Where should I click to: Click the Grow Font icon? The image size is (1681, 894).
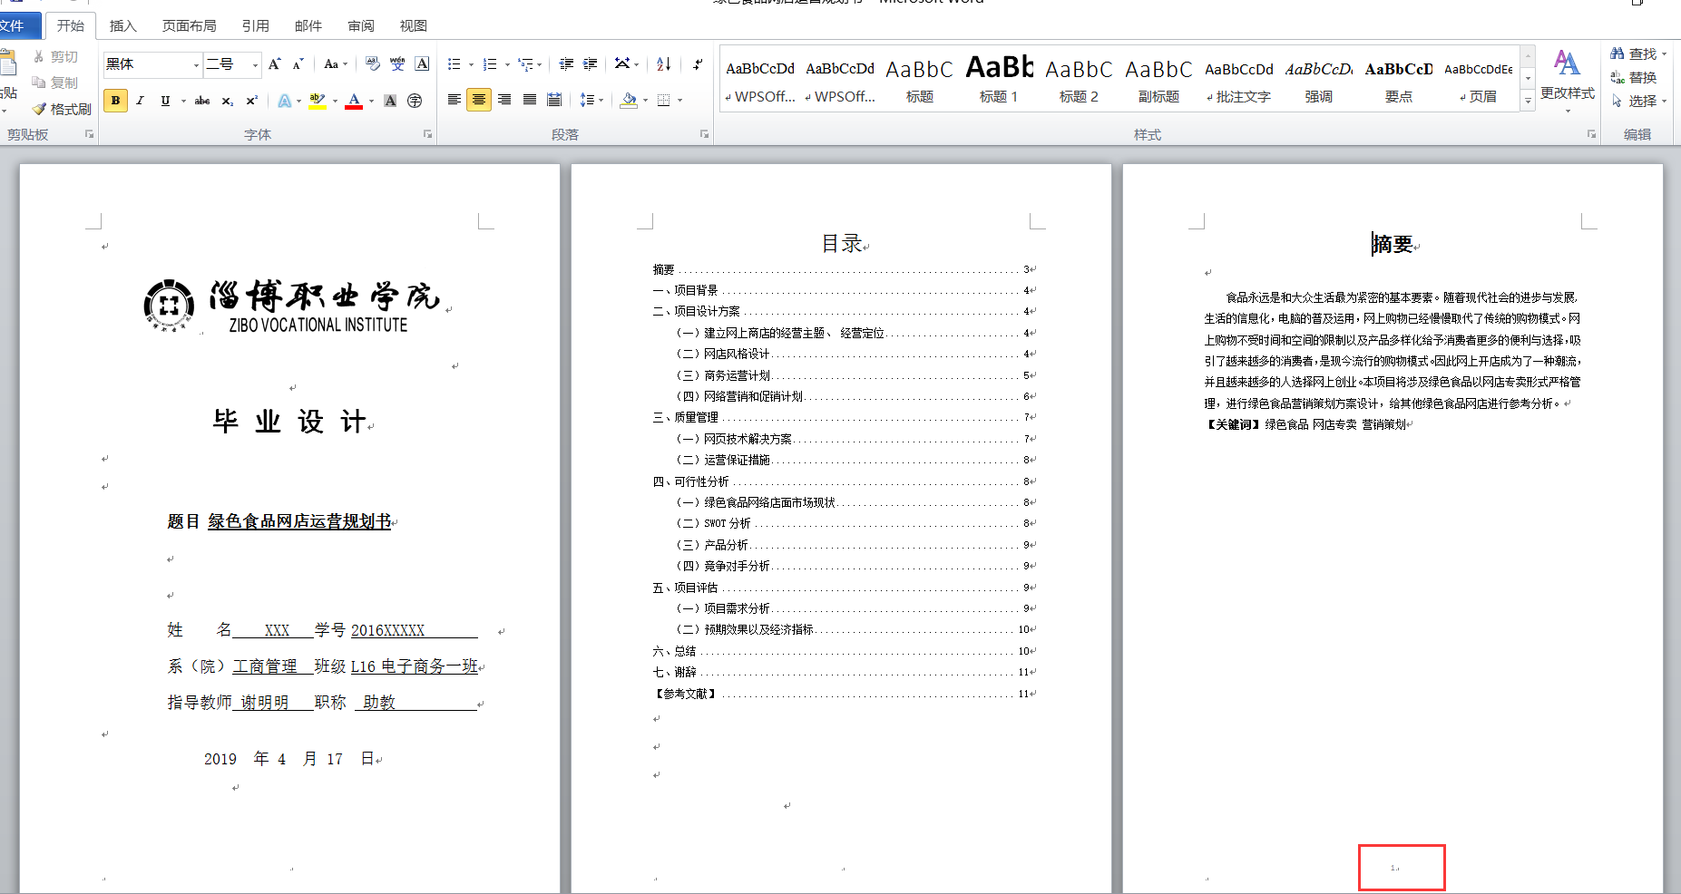[x=274, y=63]
